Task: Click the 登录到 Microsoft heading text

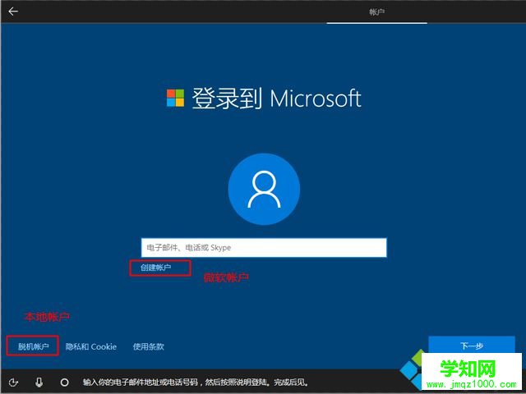Action: [276, 98]
